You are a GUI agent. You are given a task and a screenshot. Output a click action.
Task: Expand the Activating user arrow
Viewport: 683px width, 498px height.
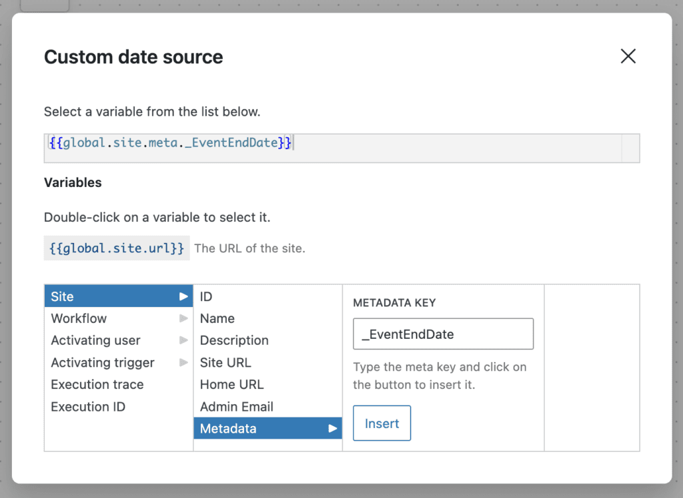[183, 340]
